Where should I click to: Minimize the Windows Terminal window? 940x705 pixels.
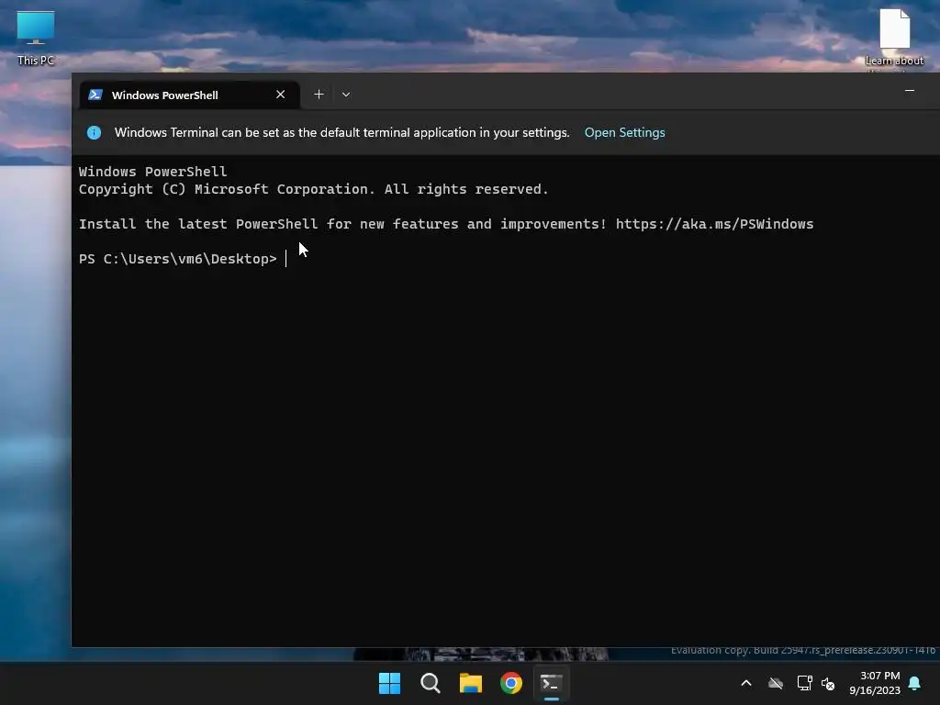[910, 91]
